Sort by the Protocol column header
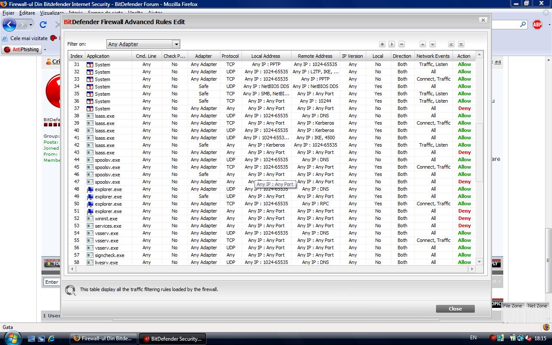This screenshot has width=552, height=345. (230, 56)
